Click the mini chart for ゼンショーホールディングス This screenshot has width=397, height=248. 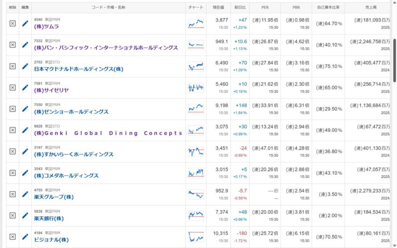[x=196, y=109]
